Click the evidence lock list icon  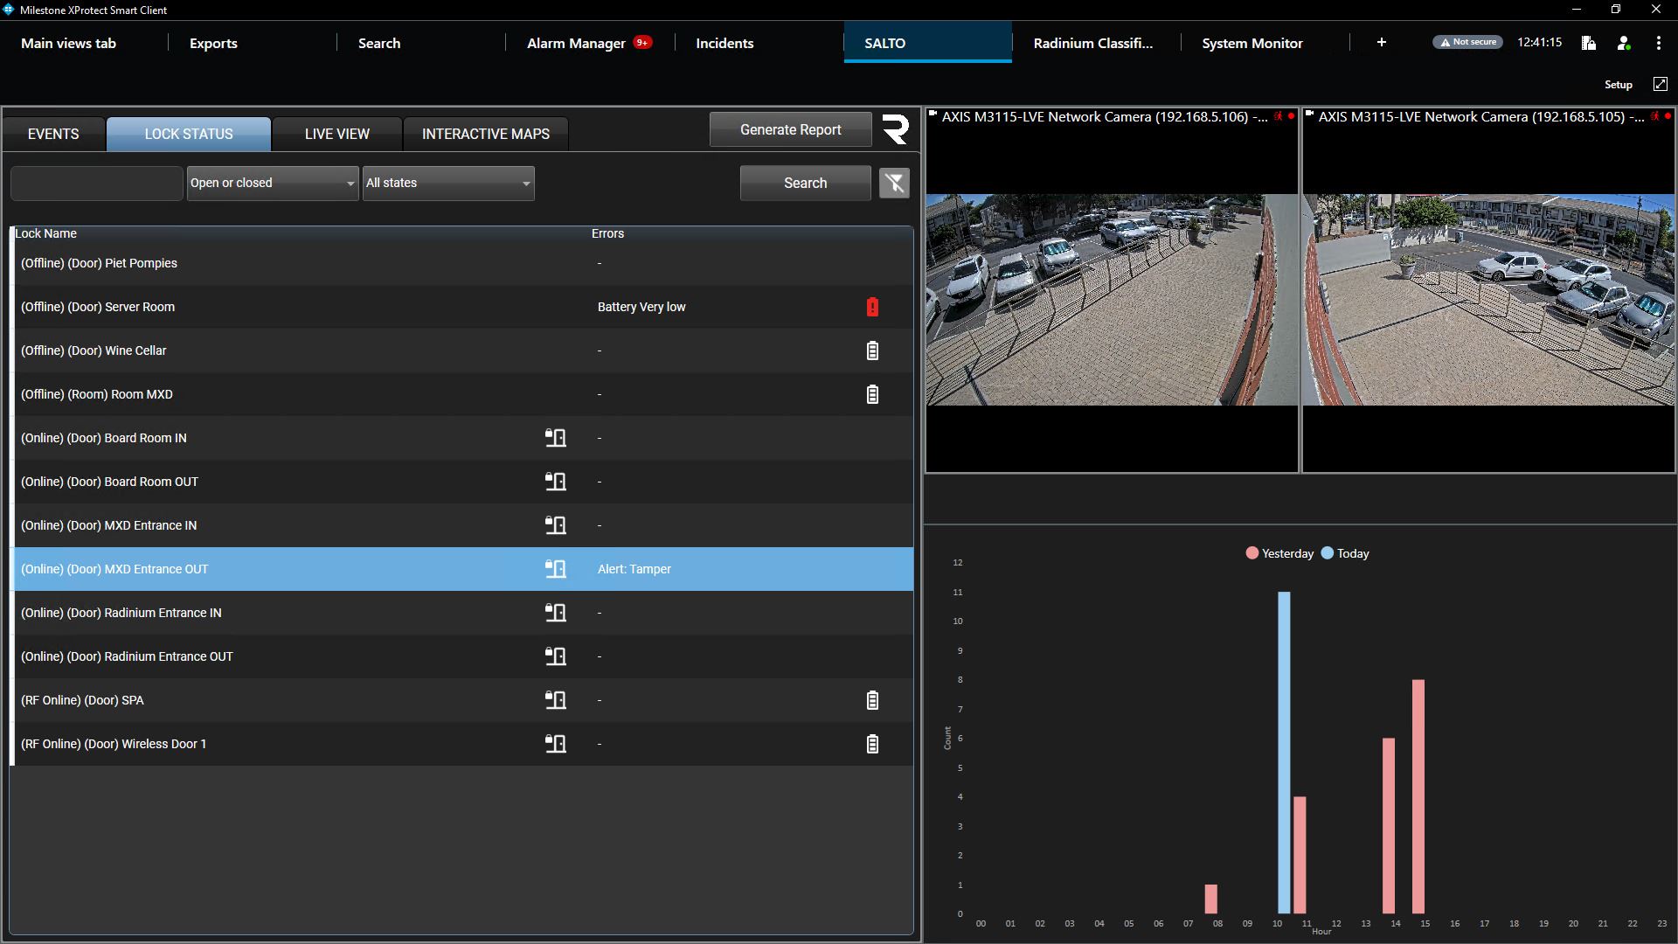click(1588, 43)
